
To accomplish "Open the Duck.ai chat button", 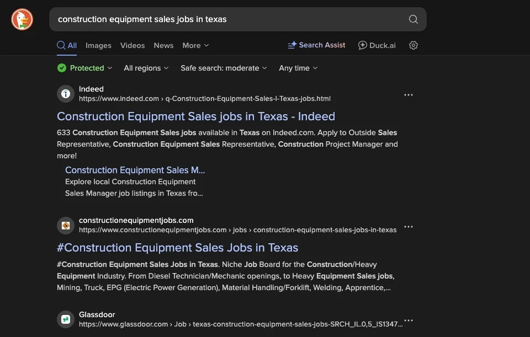I will pos(377,45).
